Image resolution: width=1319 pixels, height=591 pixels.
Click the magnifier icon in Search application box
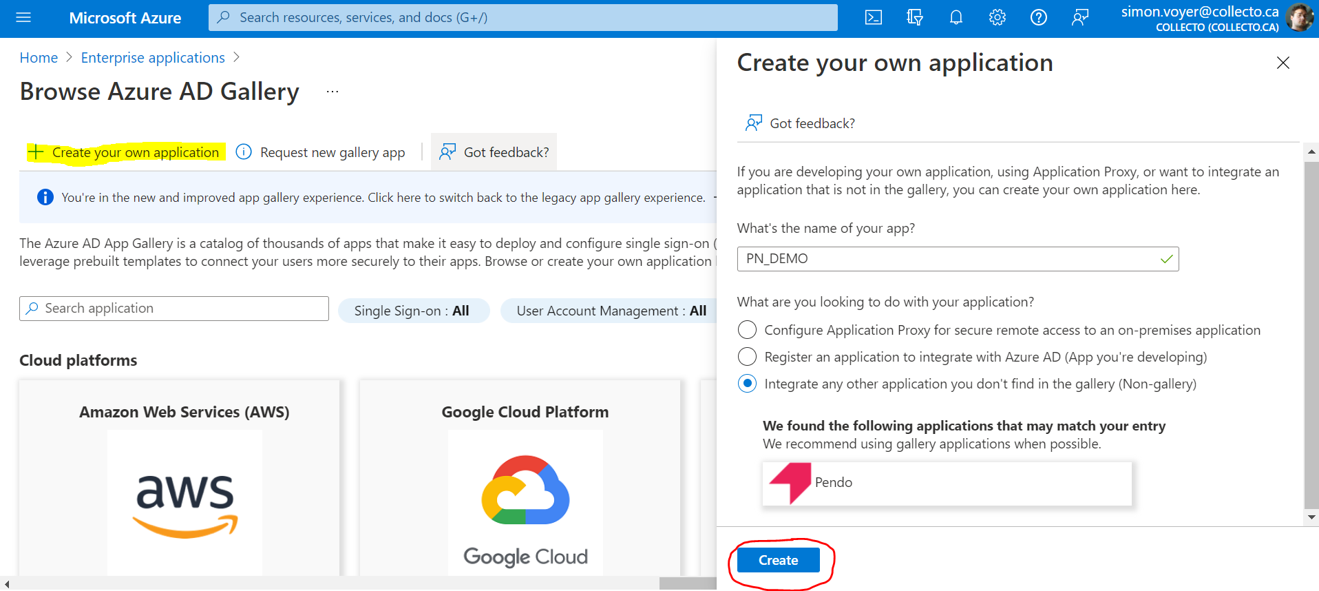pyautogui.click(x=32, y=309)
